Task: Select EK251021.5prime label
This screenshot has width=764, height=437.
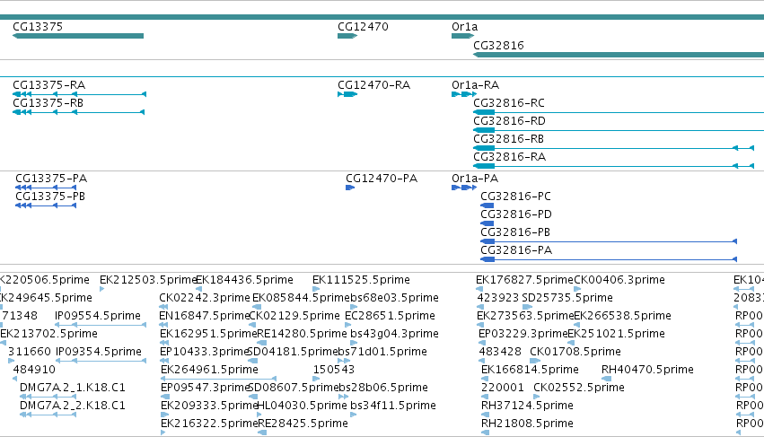Action: 617,334
